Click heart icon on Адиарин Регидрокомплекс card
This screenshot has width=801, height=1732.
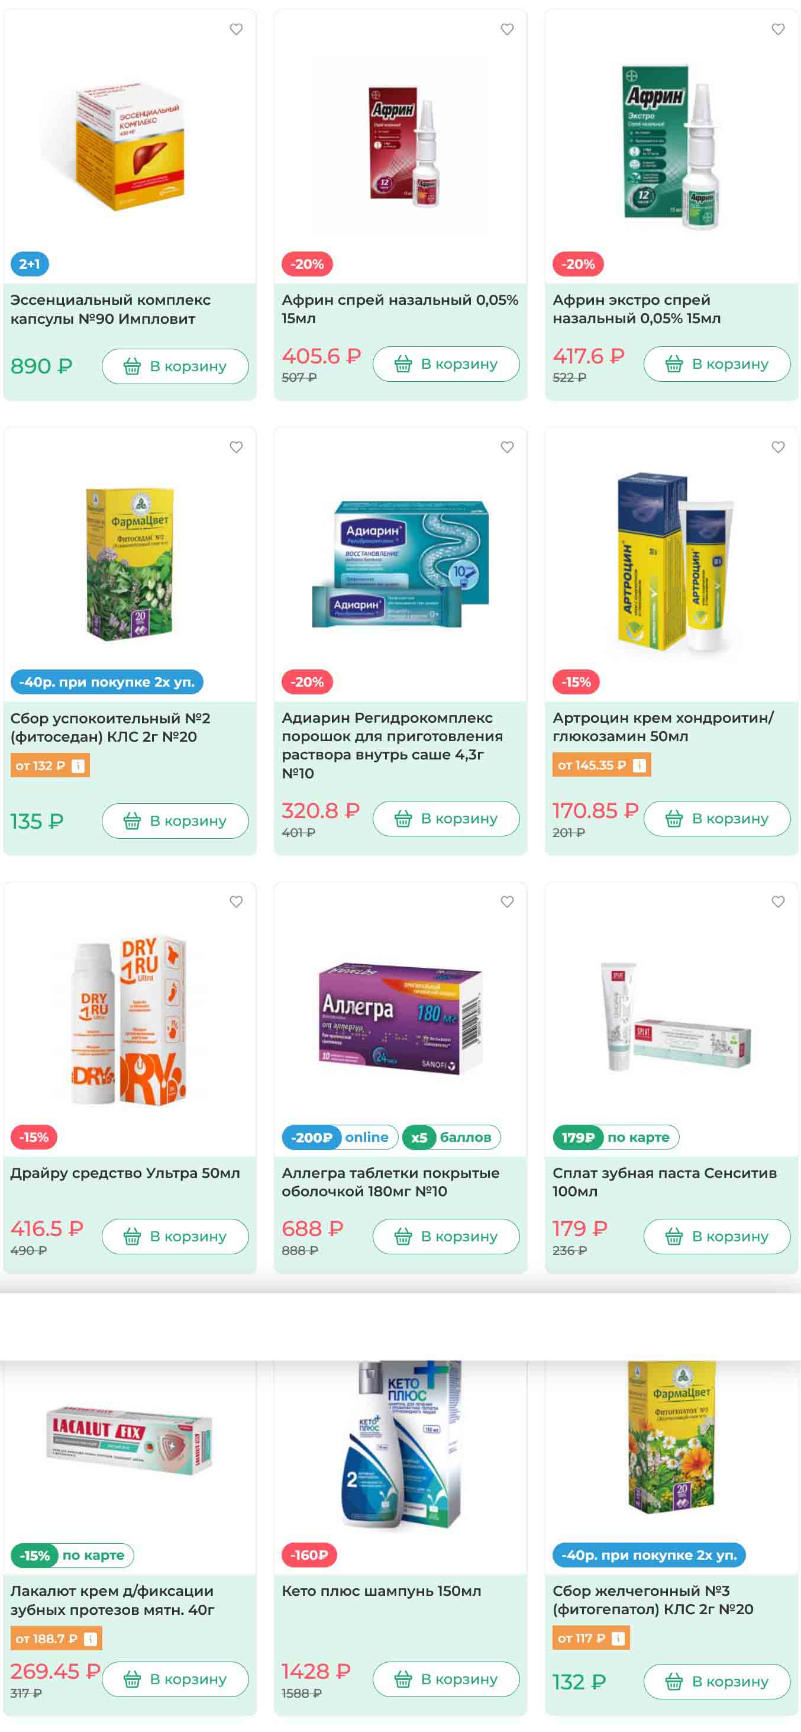point(508,447)
